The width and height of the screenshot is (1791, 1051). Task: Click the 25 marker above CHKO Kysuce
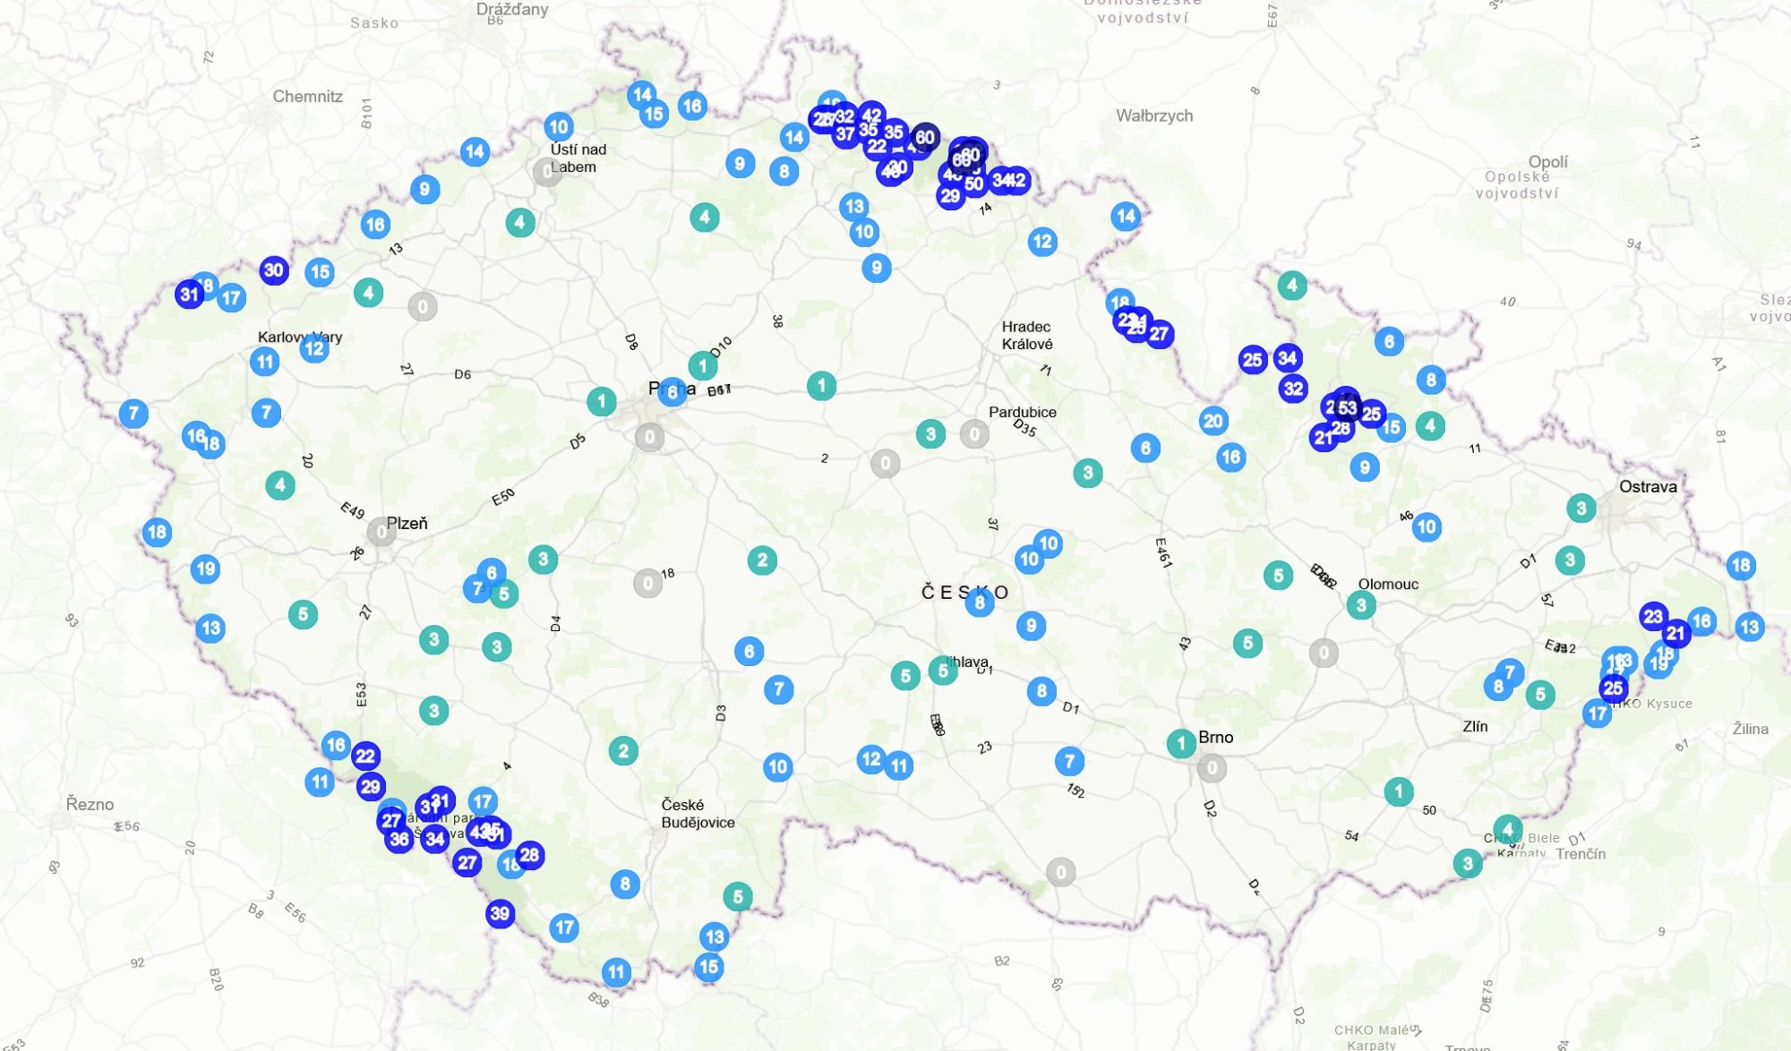(x=1614, y=688)
